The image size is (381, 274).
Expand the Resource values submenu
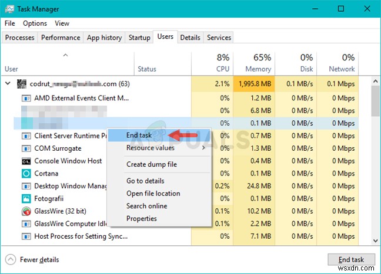tap(203, 148)
